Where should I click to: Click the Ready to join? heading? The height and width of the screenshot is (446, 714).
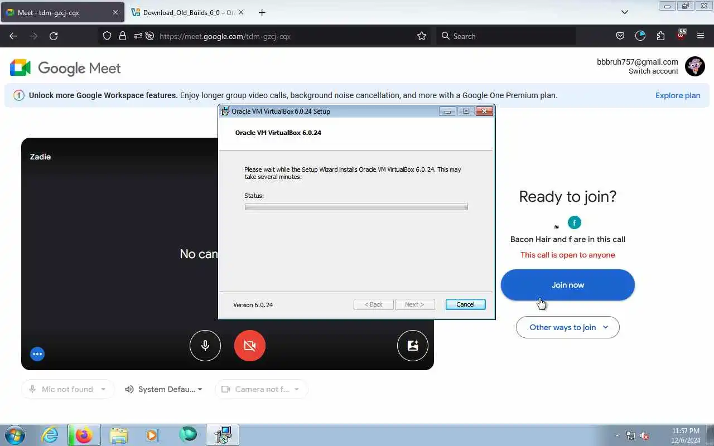click(x=568, y=196)
